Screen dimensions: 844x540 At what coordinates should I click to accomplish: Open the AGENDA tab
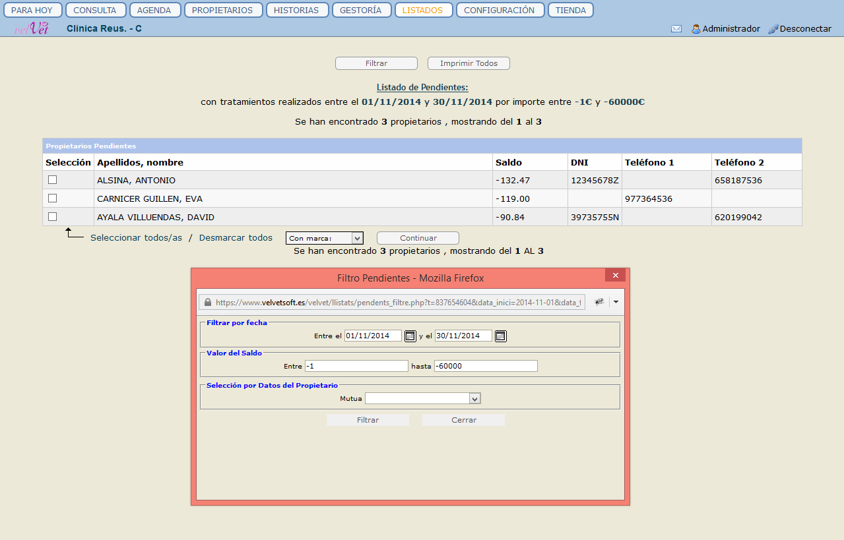pos(154,10)
